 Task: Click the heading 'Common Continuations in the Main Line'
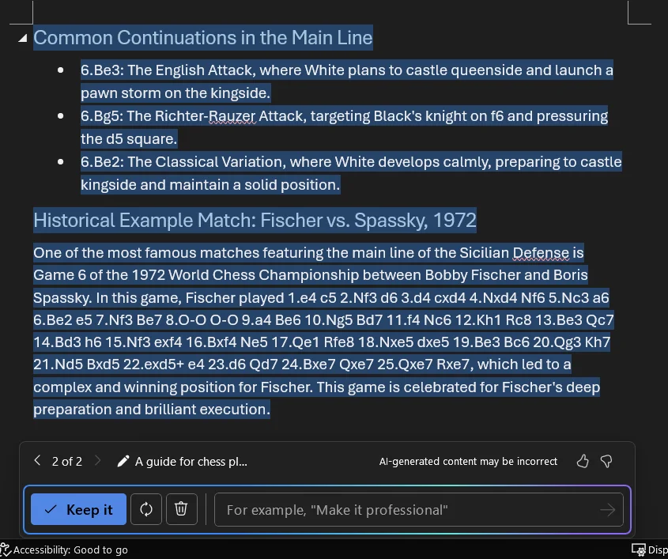click(203, 37)
